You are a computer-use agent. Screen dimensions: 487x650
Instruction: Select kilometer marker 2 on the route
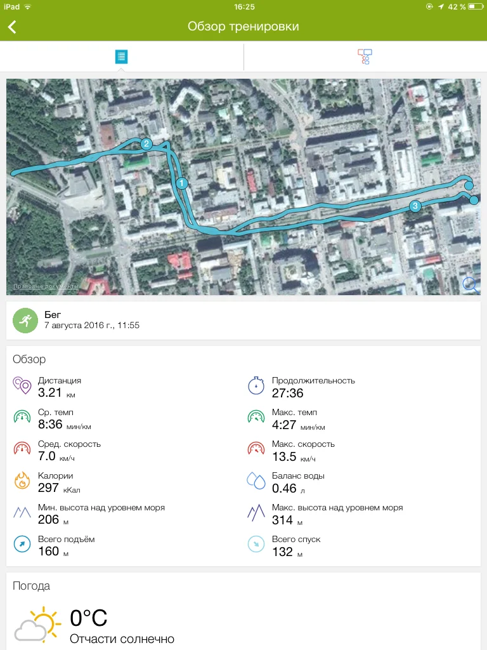point(146,144)
